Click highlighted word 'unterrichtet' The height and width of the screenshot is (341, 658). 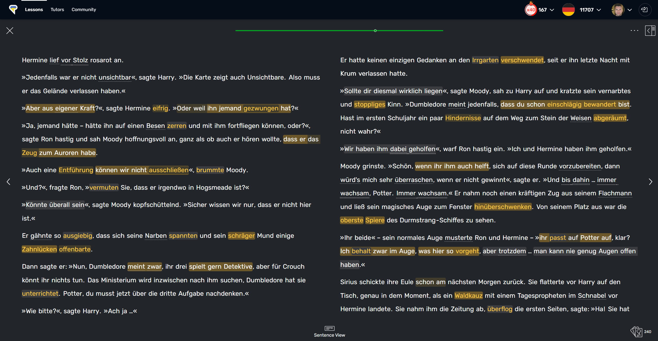coord(40,293)
